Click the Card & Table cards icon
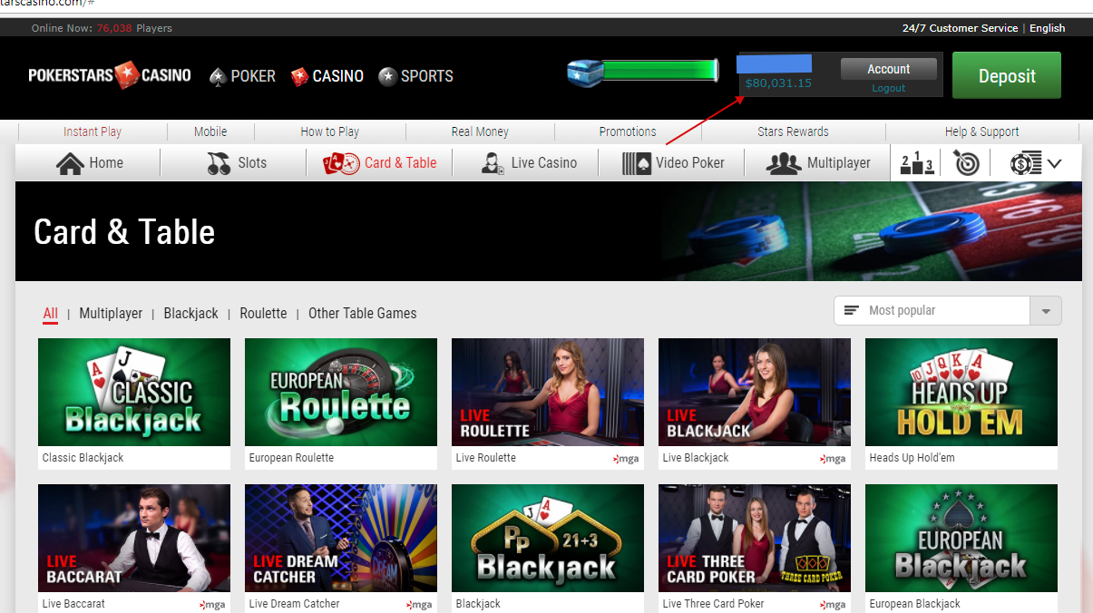 (341, 163)
